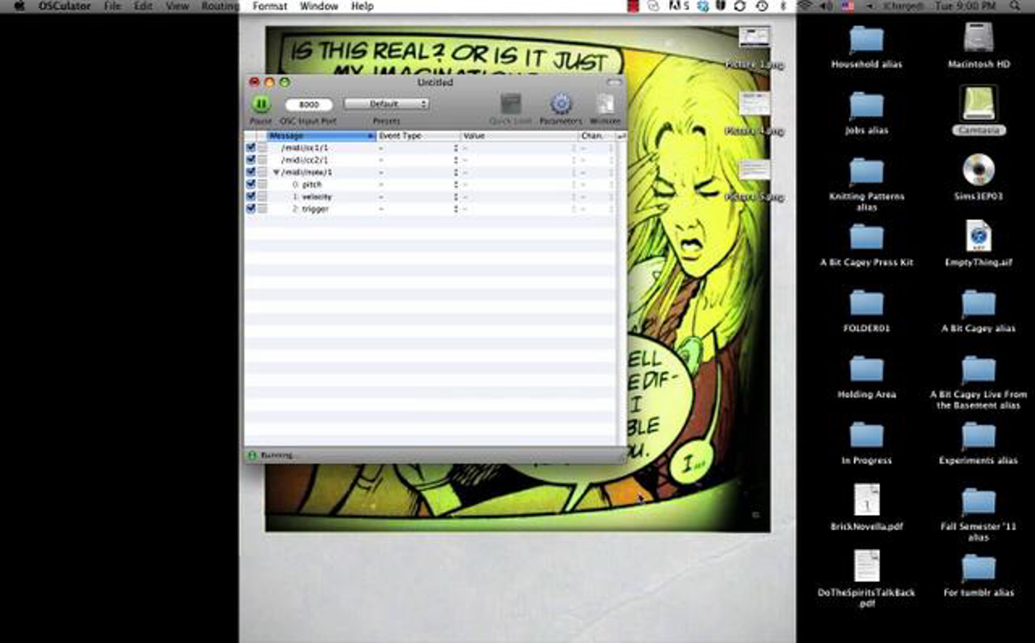Uncheck the trigger argument checkbox
Image resolution: width=1035 pixels, height=643 pixels.
pos(251,209)
